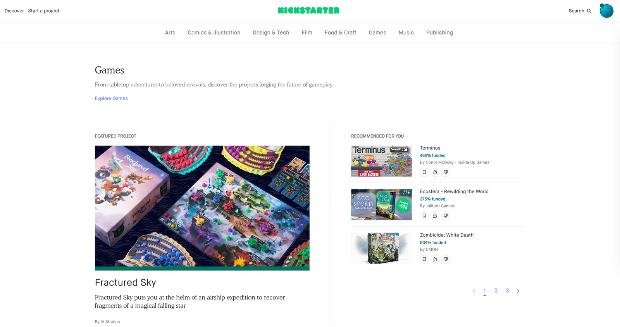
Task: Open the Discover menu
Action: coord(14,11)
